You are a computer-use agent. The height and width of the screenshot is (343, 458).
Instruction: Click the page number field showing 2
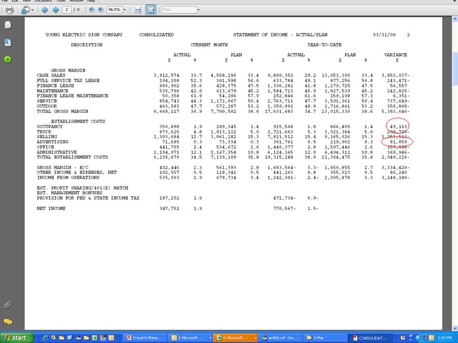click(x=67, y=10)
